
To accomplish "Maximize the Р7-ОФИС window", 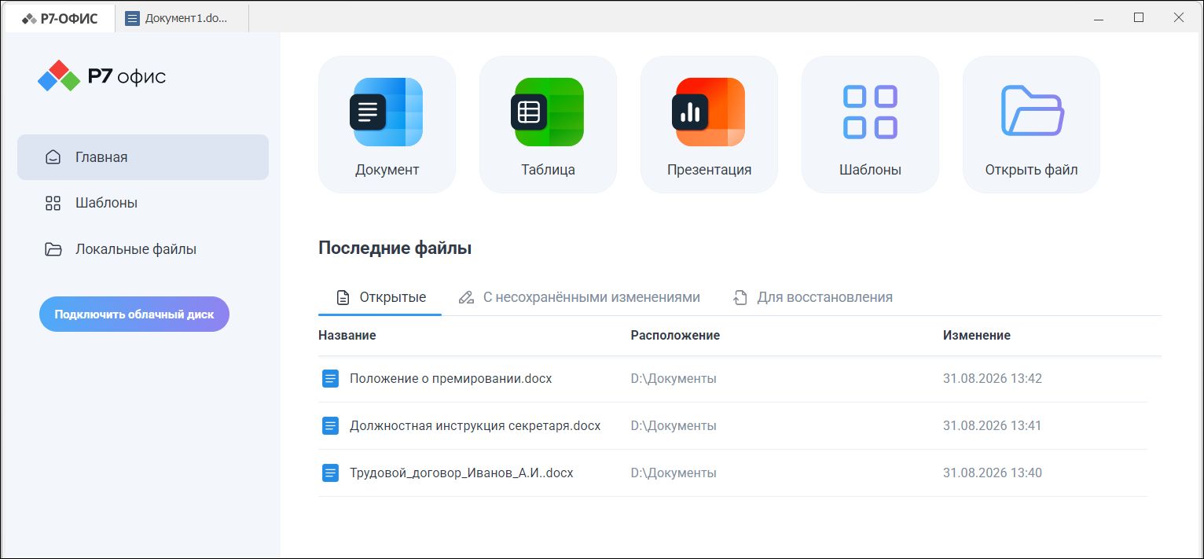I will pos(1138,17).
